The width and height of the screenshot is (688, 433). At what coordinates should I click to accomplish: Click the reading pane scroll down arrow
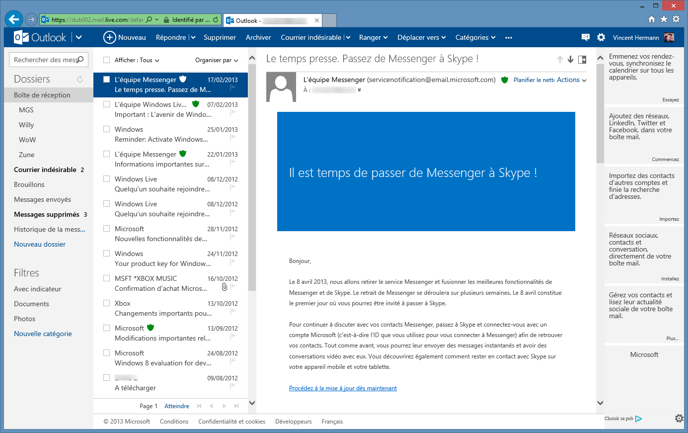[x=600, y=403]
